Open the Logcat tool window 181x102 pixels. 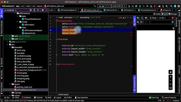tap(57, 97)
